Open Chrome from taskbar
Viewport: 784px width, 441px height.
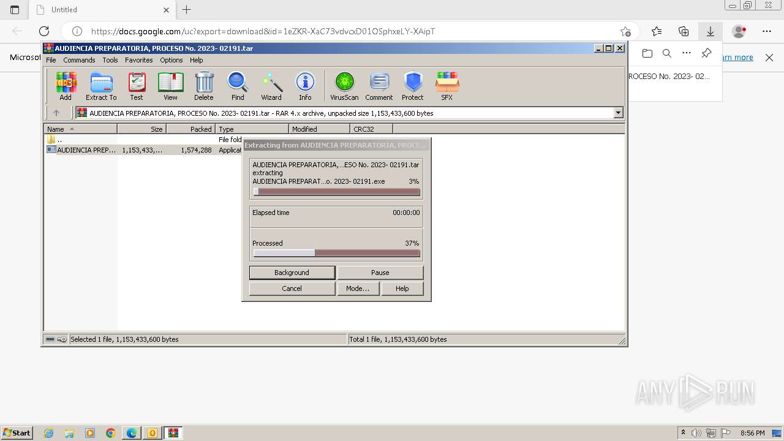111,433
